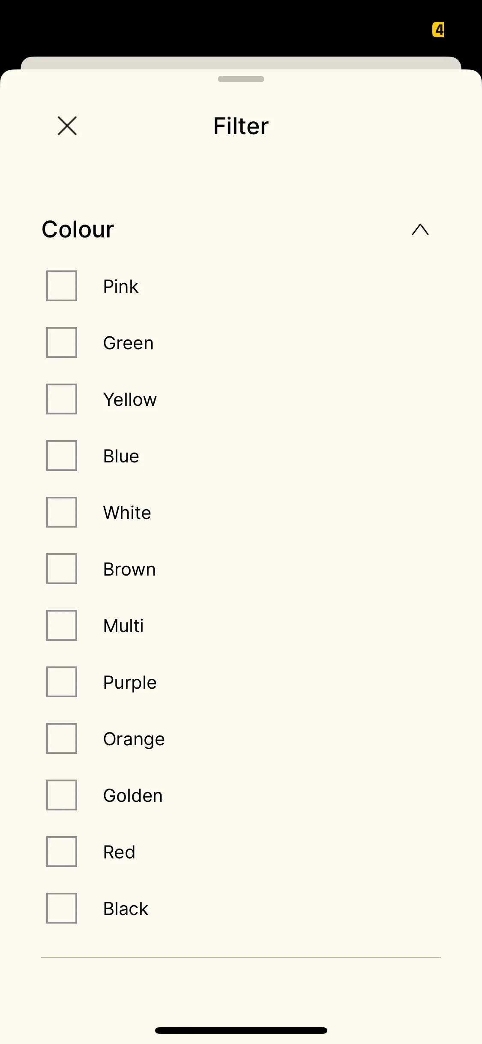Select the Black checkbox

pos(62,908)
